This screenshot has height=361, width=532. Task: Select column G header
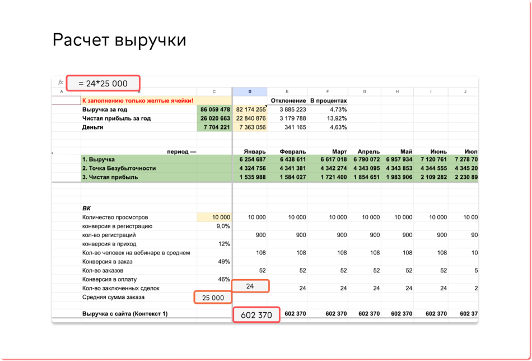[x=365, y=92]
